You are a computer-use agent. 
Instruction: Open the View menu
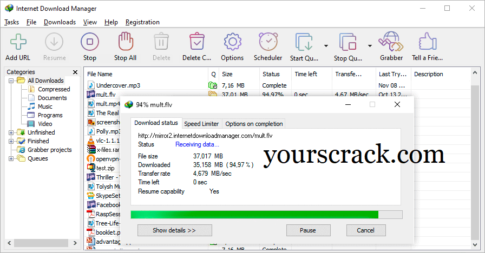click(x=90, y=22)
